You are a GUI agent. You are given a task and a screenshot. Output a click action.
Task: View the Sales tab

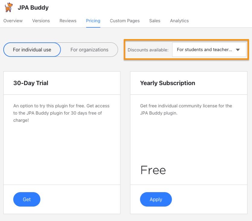click(x=155, y=21)
